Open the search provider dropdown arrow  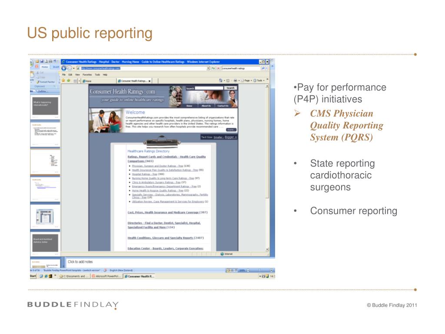pos(267,68)
